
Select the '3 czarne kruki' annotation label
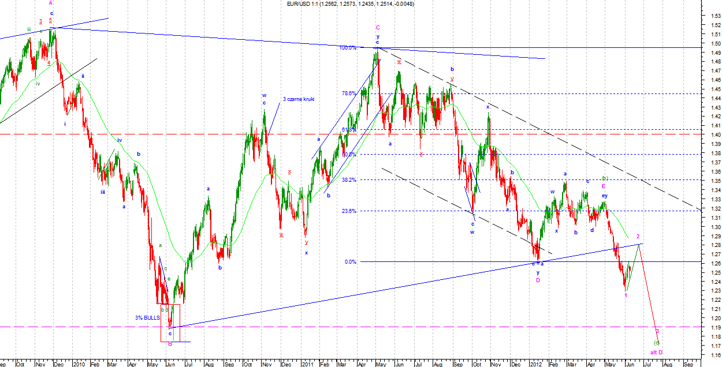click(297, 100)
